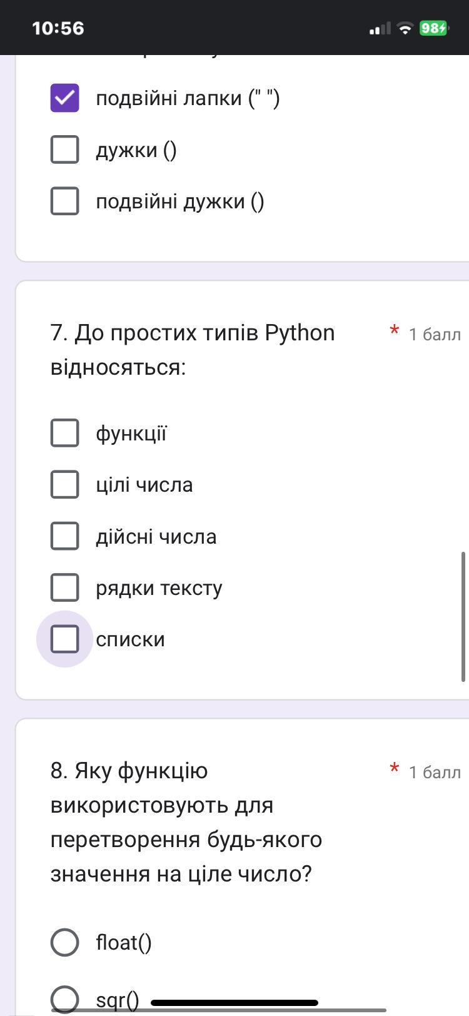The height and width of the screenshot is (1016, 469).
Task: Tap the battery indicator in status bar
Action: [x=433, y=28]
